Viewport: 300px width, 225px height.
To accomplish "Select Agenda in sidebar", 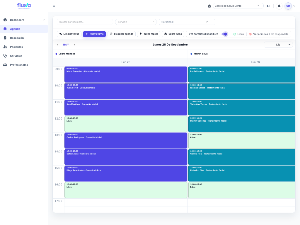I will [x=24, y=29].
